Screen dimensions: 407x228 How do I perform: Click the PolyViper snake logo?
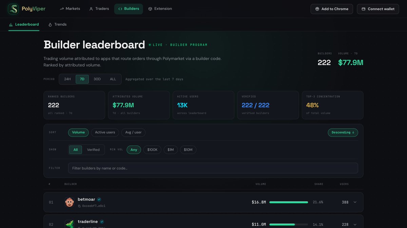[x=13, y=9]
